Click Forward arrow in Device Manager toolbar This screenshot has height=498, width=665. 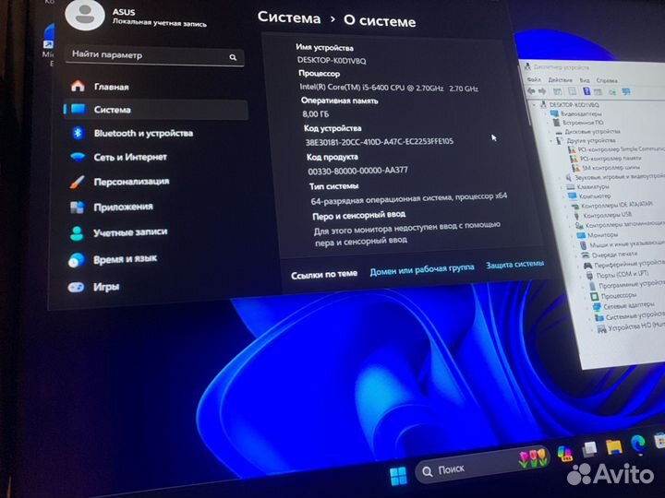point(542,91)
